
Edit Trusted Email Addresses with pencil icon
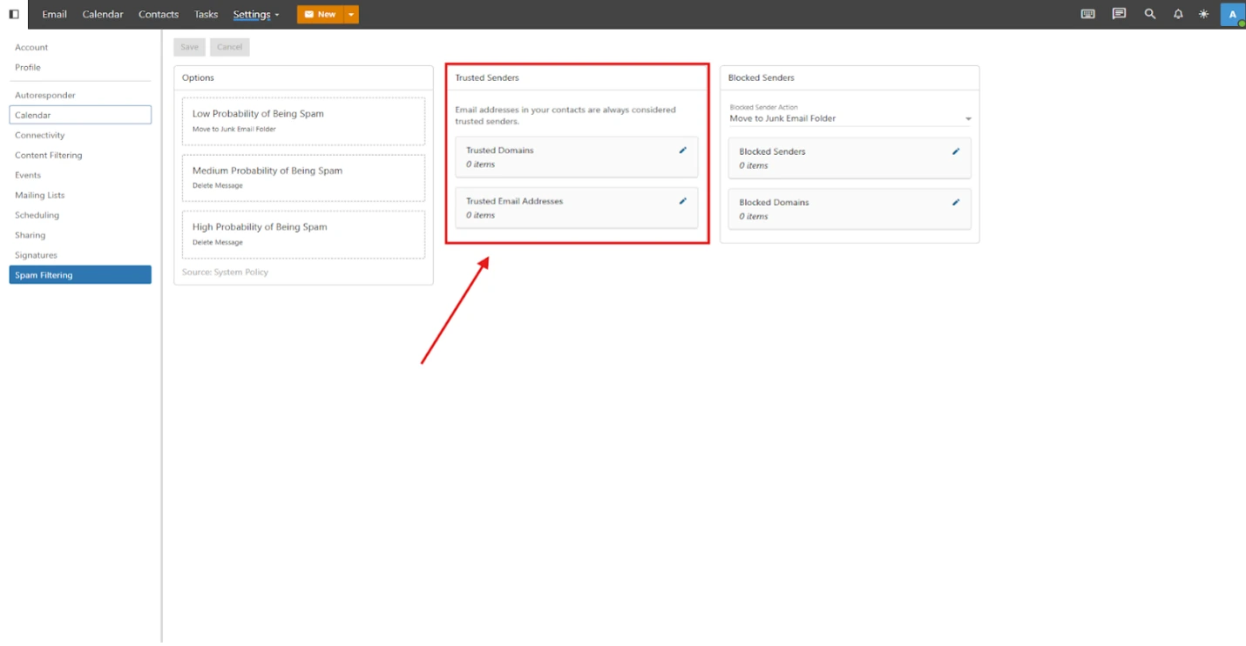click(682, 201)
